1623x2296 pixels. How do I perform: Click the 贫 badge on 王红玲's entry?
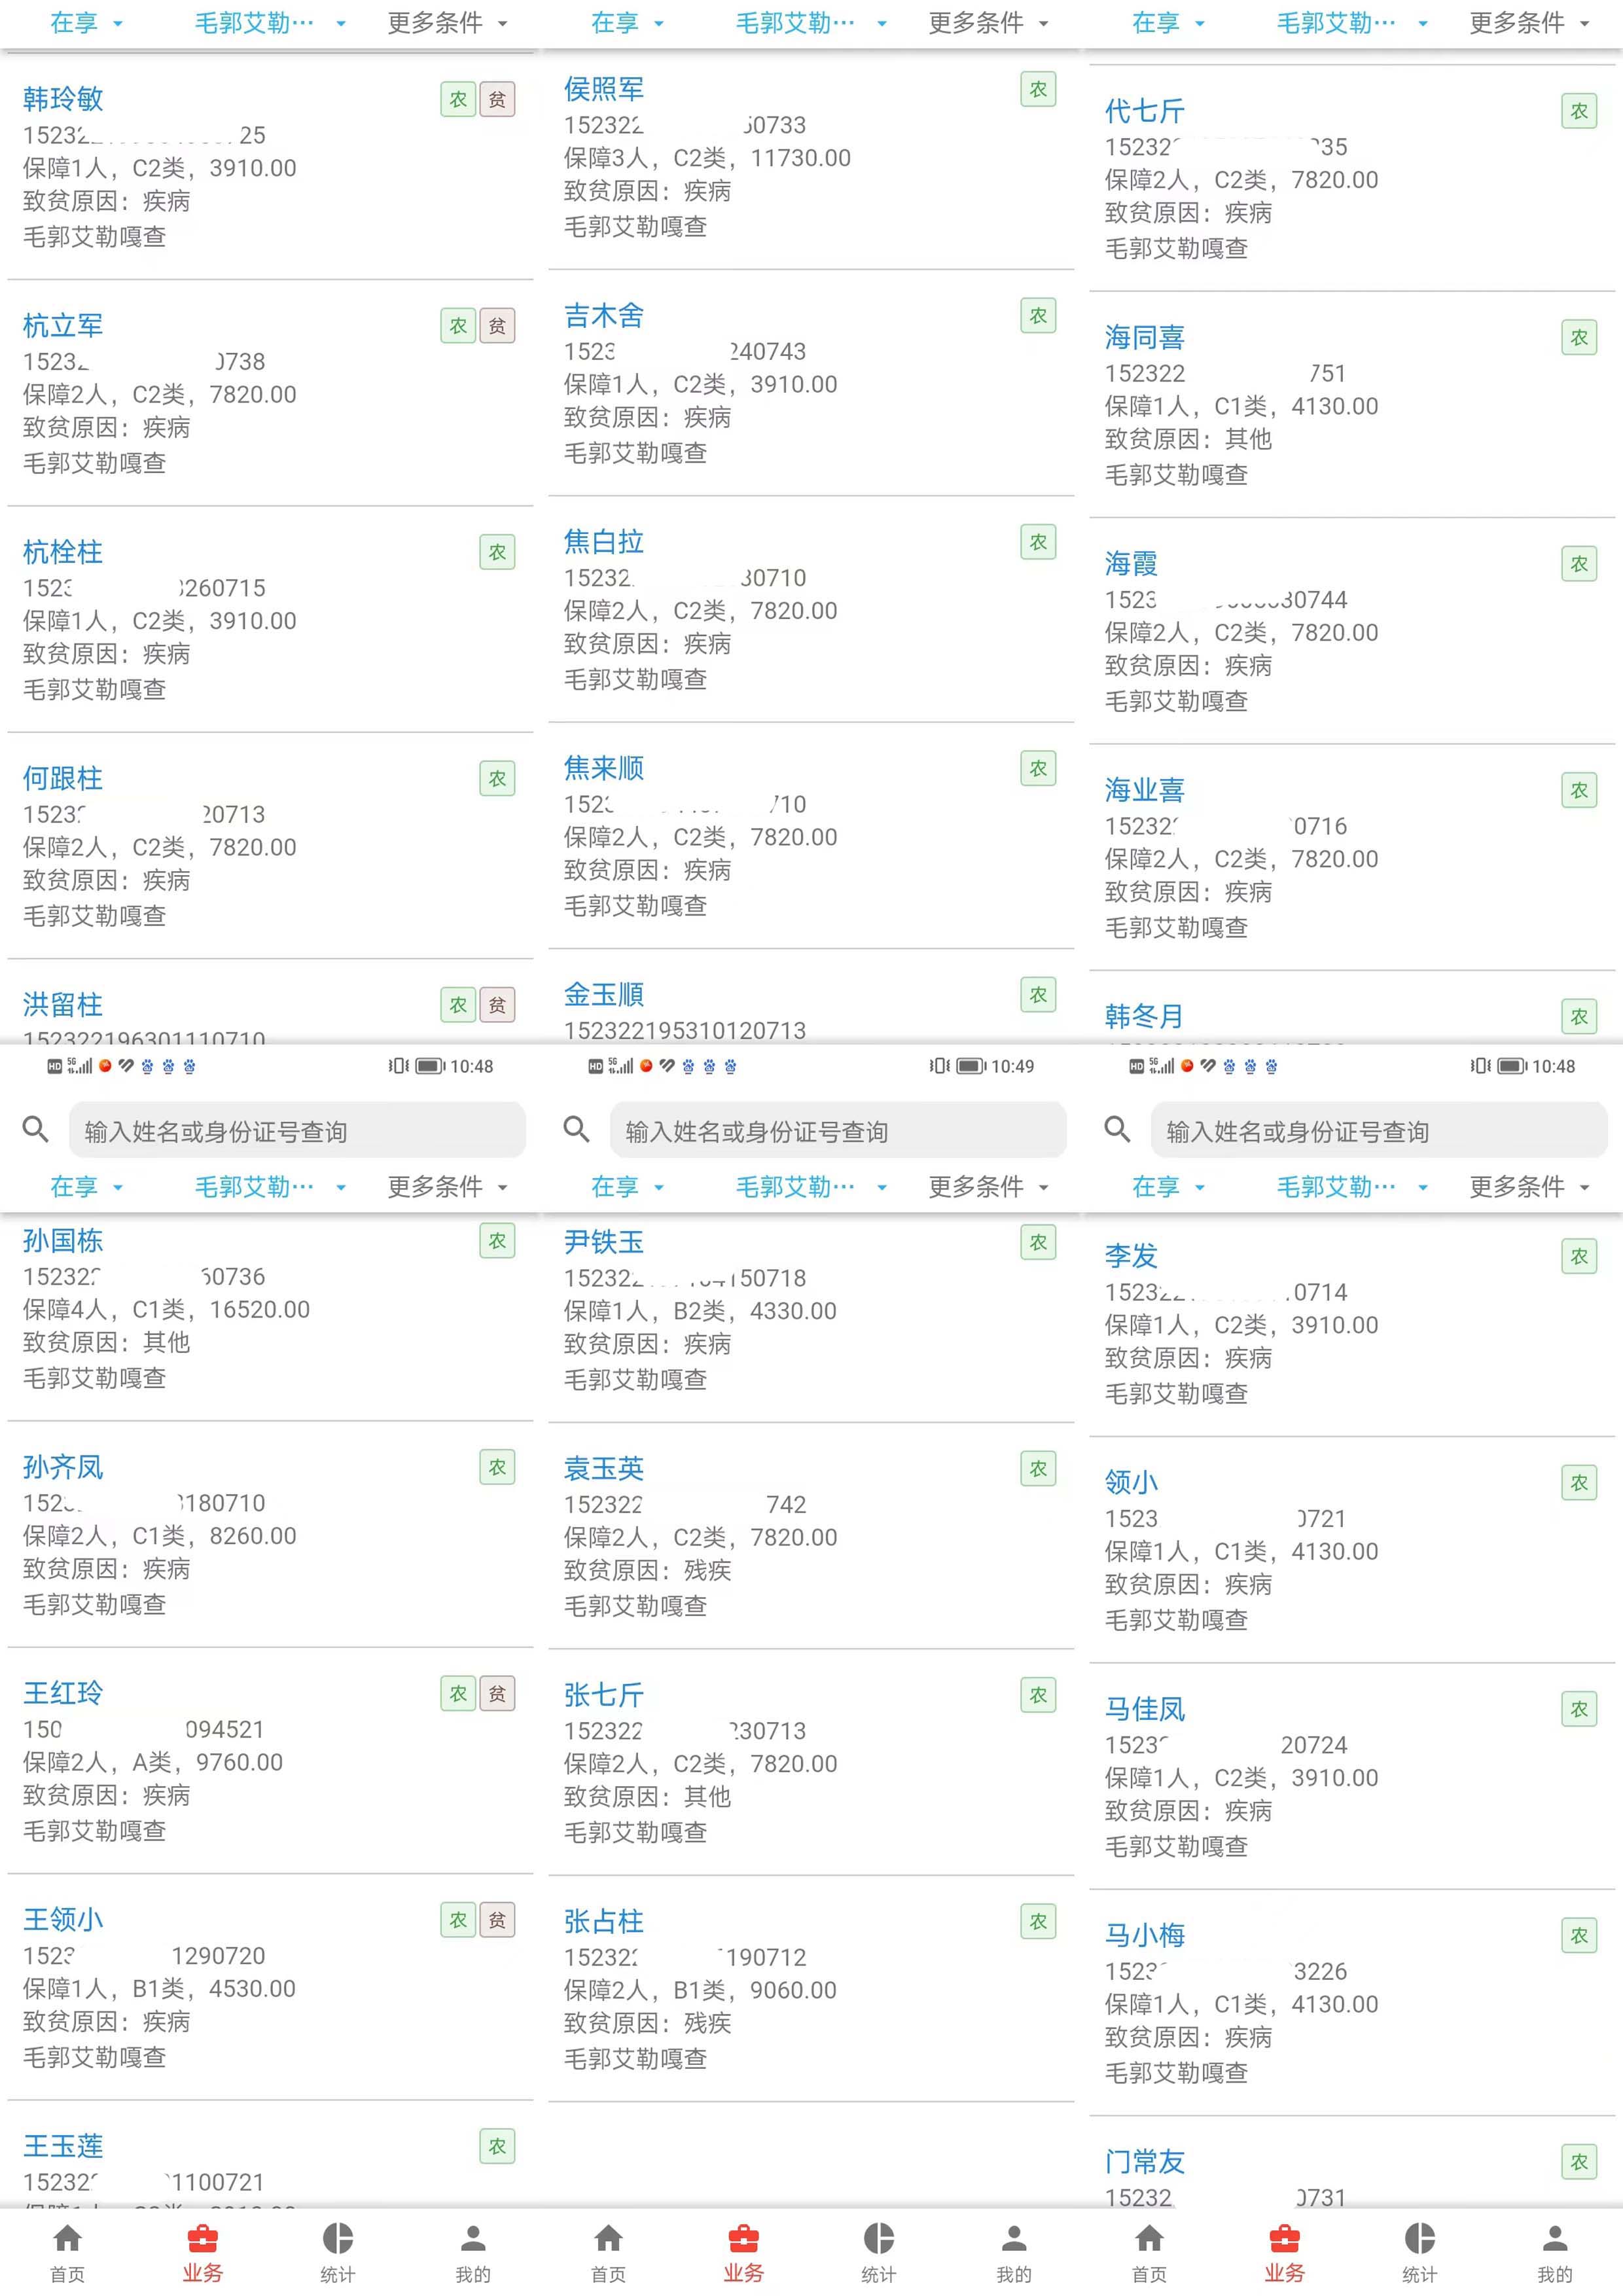tap(497, 1693)
